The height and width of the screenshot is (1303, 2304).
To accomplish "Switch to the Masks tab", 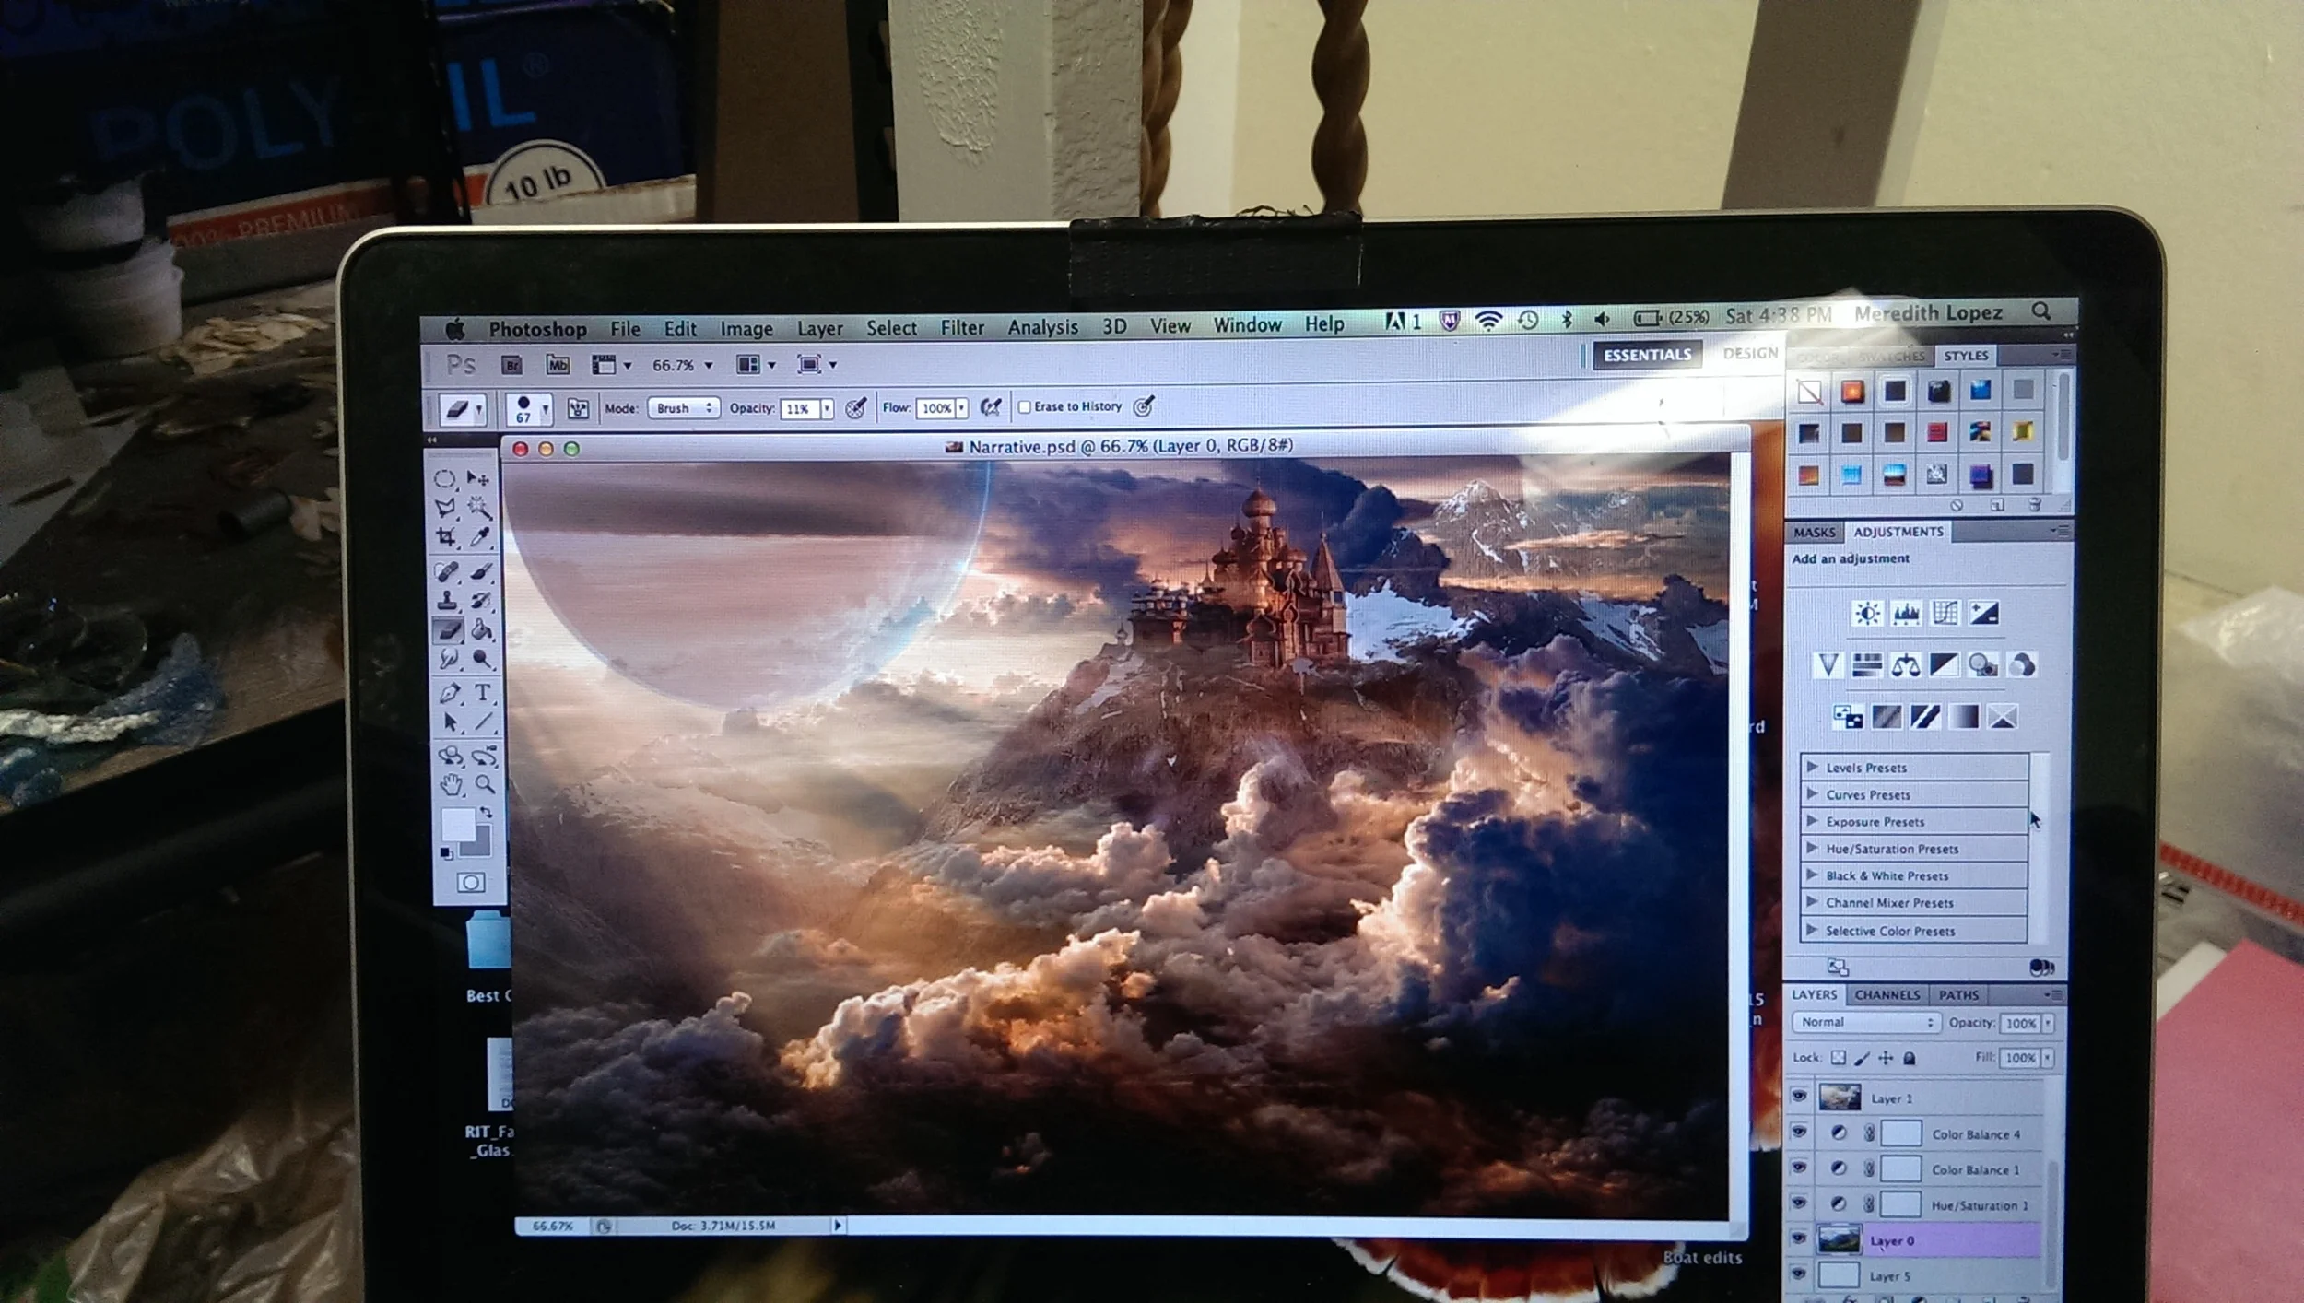I will point(1815,533).
